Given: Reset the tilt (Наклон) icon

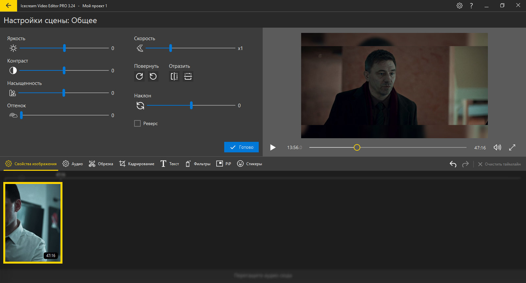Looking at the screenshot, I should point(140,106).
